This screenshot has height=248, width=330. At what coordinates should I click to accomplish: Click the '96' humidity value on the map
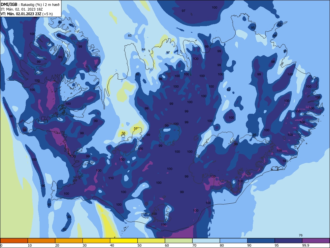tap(43, 186)
